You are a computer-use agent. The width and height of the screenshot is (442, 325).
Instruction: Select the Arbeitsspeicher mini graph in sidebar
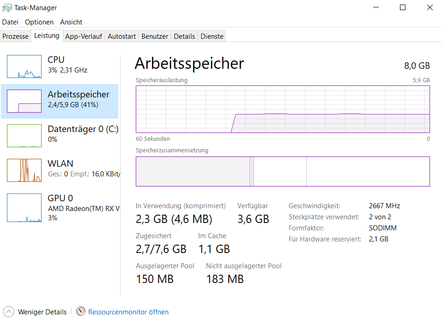24,101
